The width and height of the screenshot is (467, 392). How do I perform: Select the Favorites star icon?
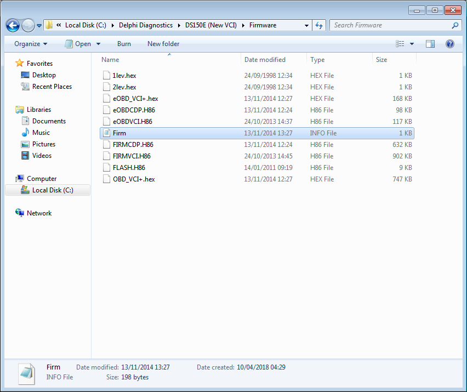point(19,63)
